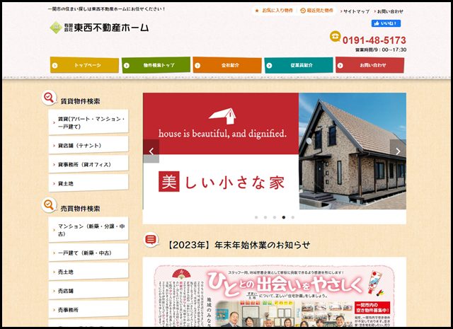Select the active fourth slide dot
453x329 pixels.
[x=284, y=217]
